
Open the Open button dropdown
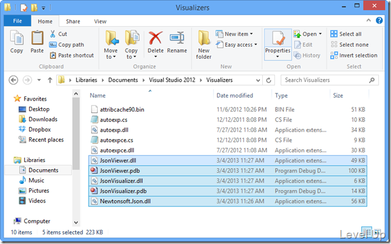[320, 34]
